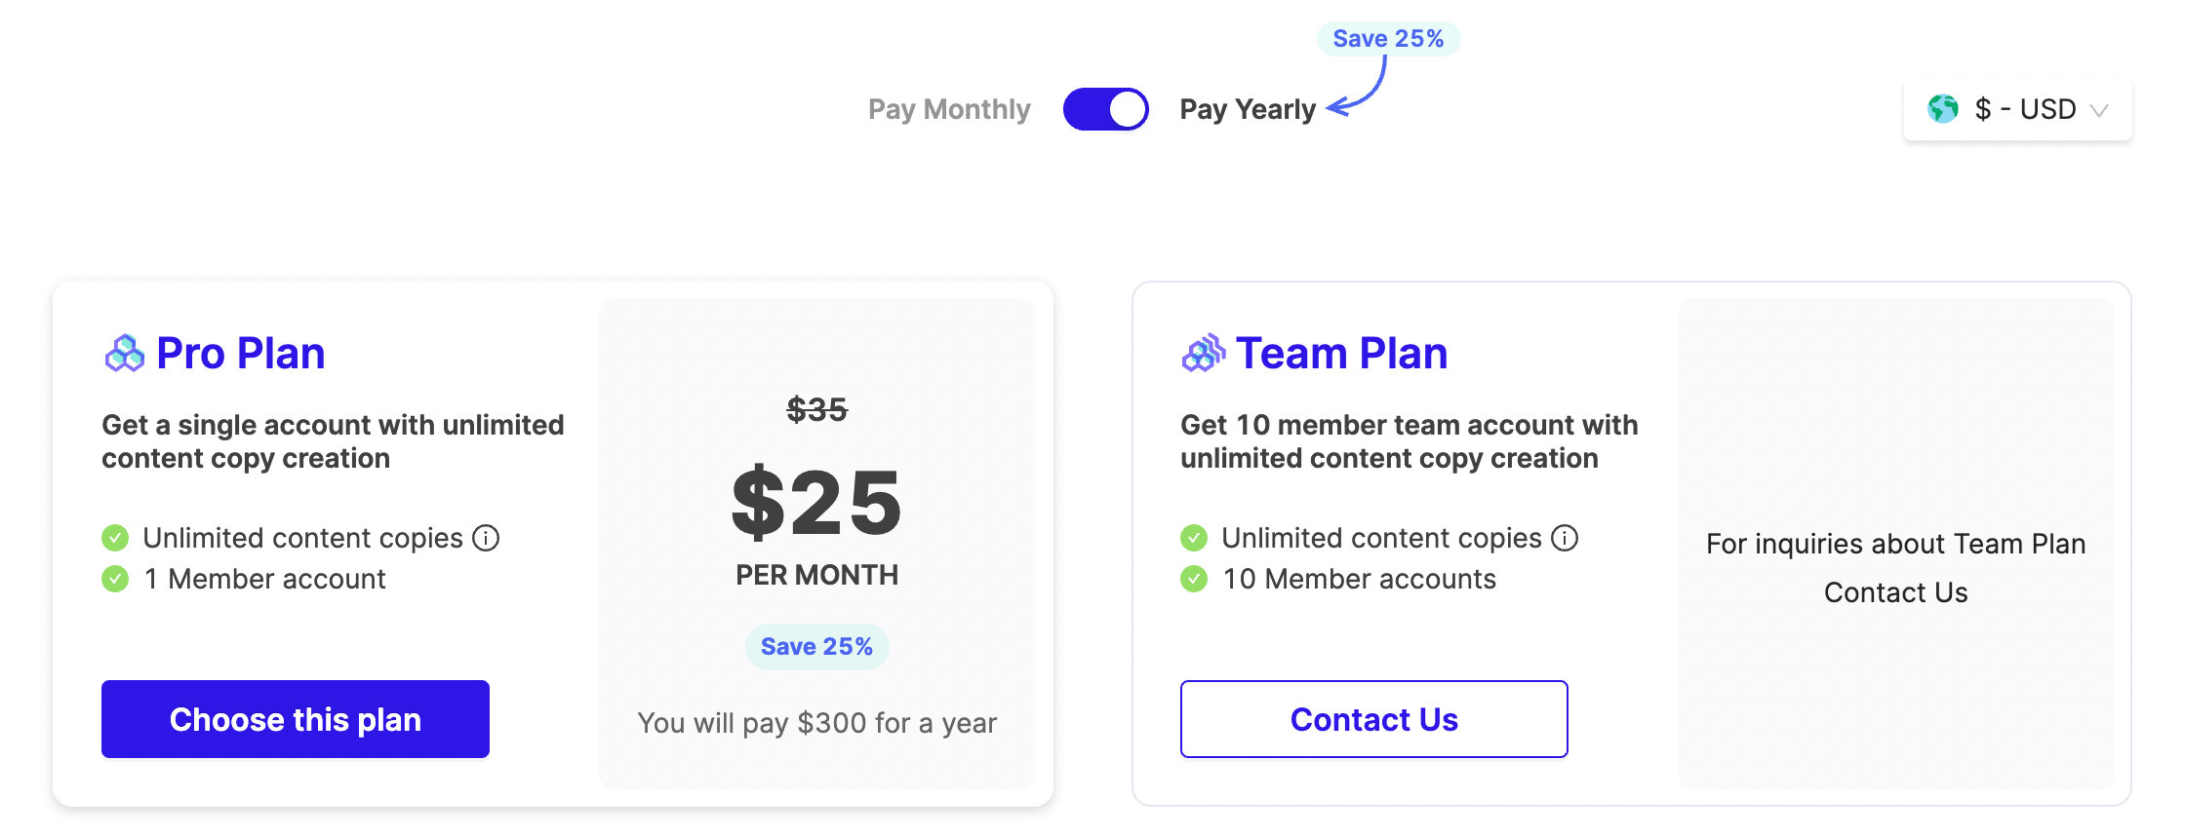Click the Pro Plan cube icon
The image size is (2185, 836).
[124, 354]
